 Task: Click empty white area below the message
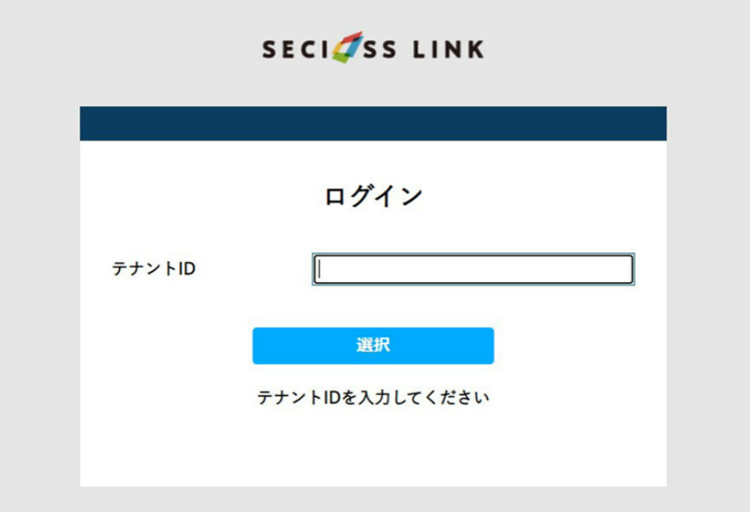tap(373, 447)
